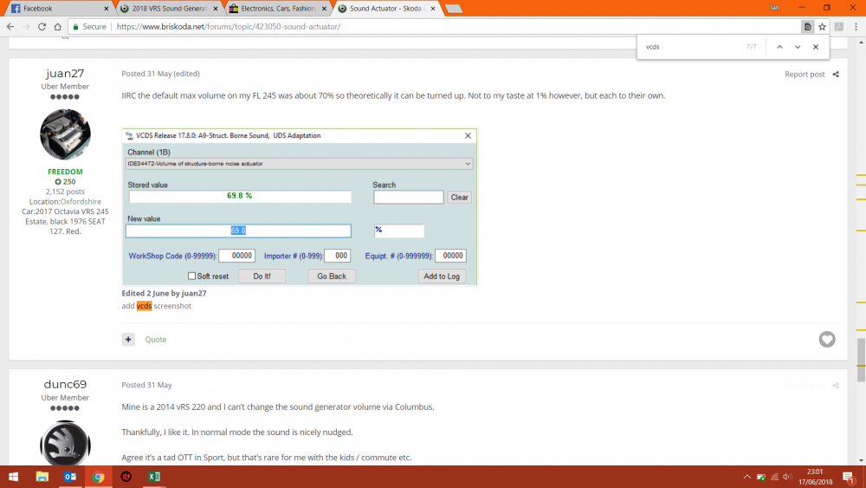Close the find-in-page bar
The height and width of the screenshot is (488, 866).
(x=816, y=47)
